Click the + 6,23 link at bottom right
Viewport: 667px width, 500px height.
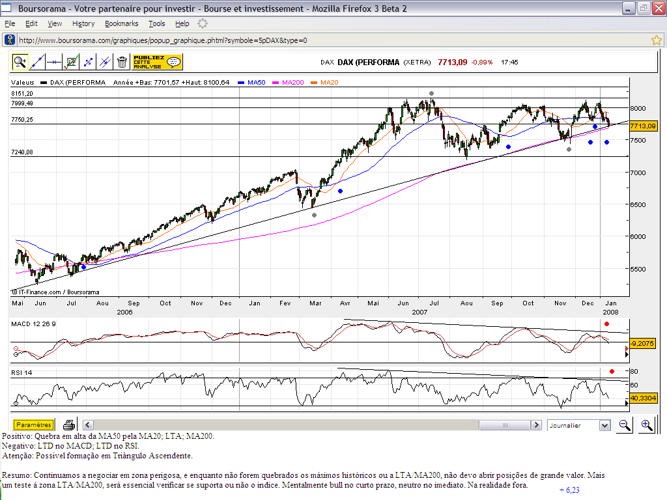pos(569,490)
